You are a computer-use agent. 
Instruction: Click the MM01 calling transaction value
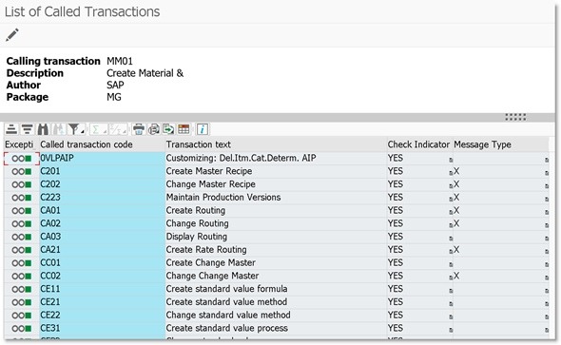(x=120, y=61)
